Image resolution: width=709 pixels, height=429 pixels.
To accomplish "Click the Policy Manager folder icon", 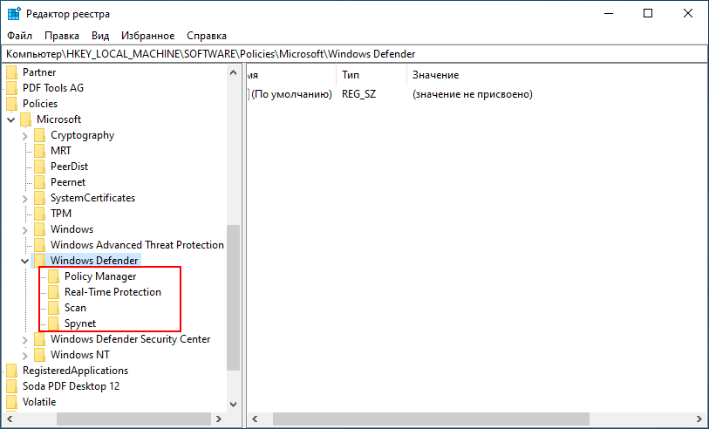I will coord(54,276).
